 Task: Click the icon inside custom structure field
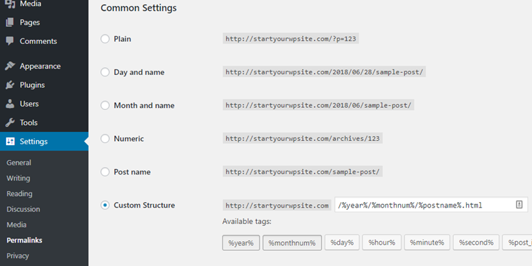click(519, 205)
